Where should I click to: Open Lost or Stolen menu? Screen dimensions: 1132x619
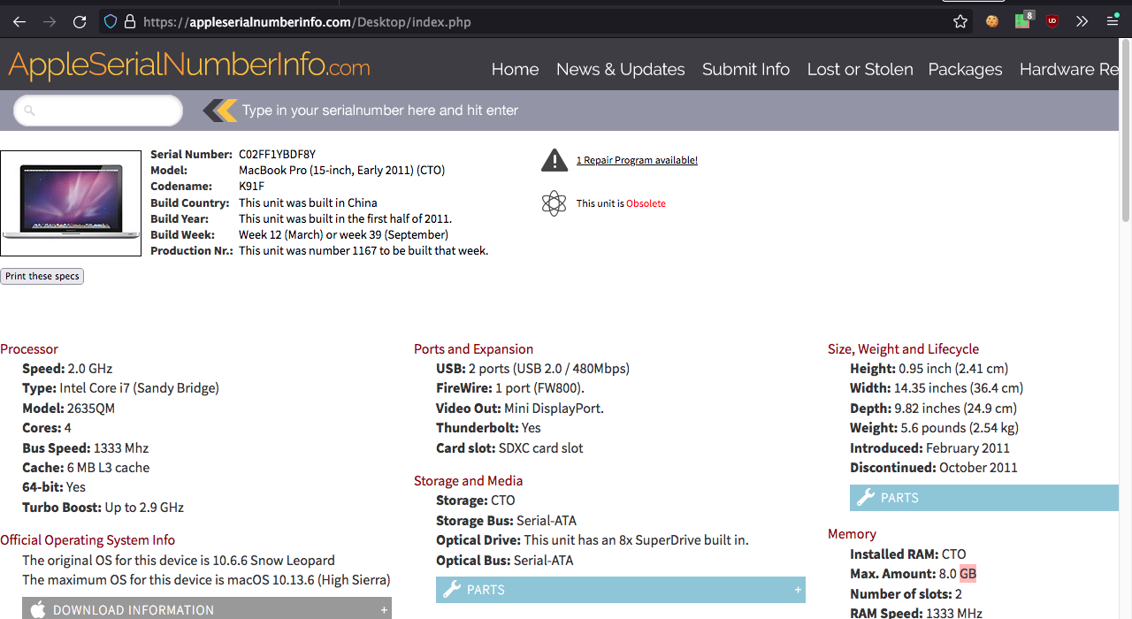pyautogui.click(x=860, y=69)
